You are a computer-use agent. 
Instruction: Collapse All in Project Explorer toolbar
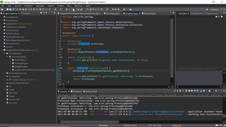(41, 13)
